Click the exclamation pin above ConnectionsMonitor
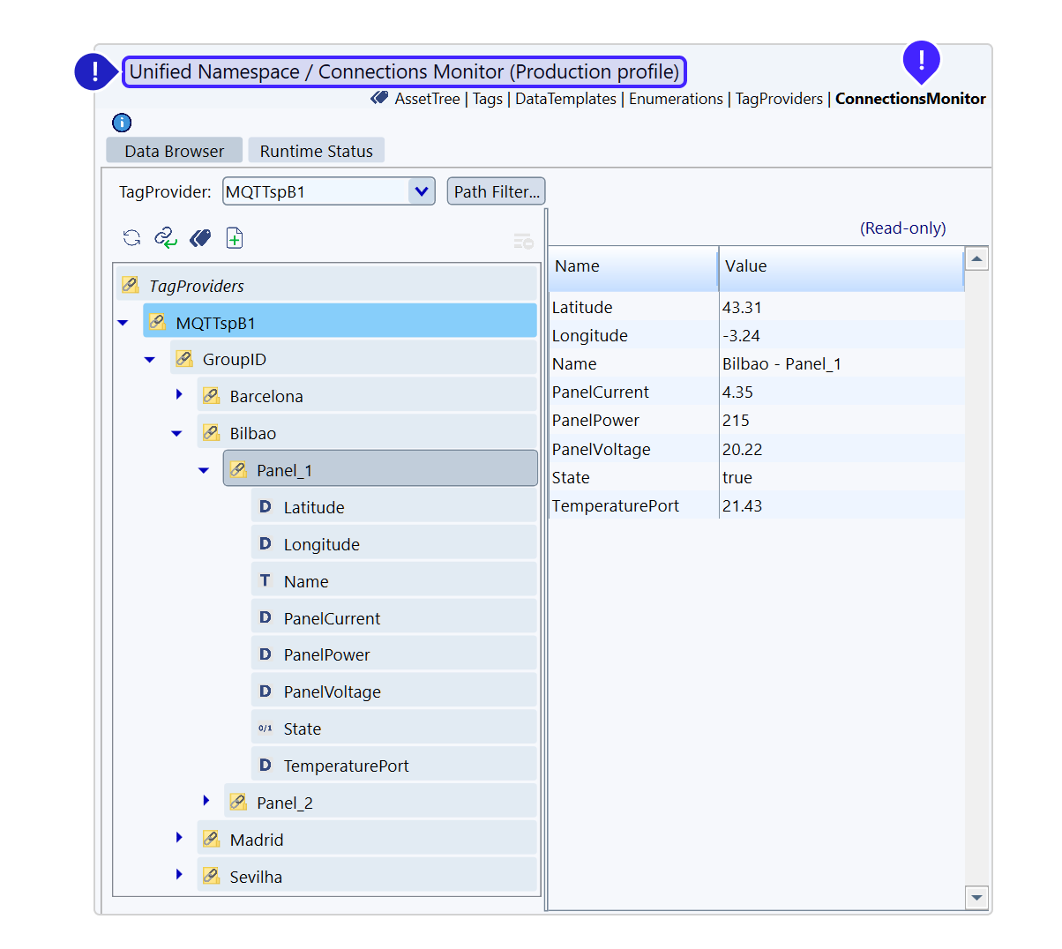This screenshot has width=1062, height=949. 922,61
